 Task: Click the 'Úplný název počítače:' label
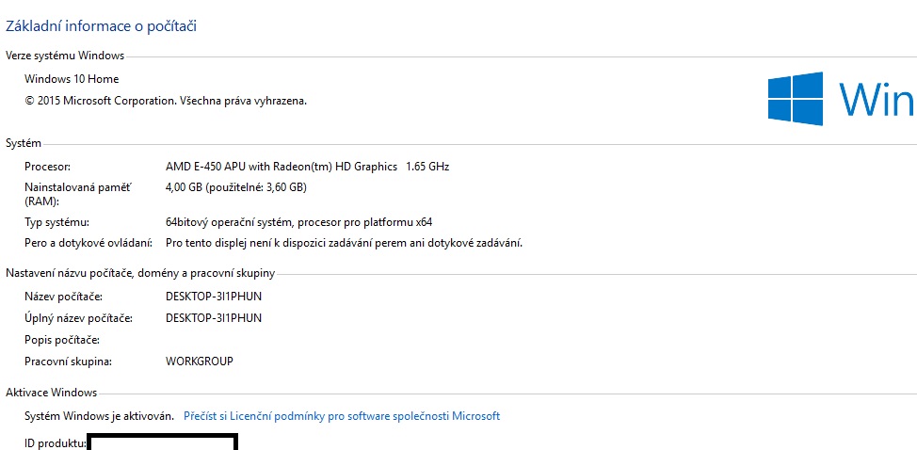(77, 318)
